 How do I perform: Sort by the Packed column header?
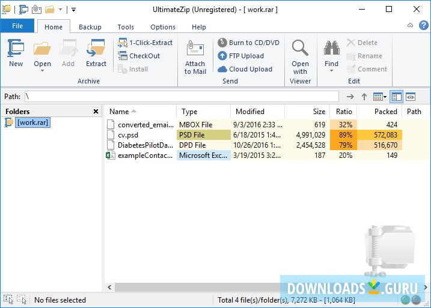(379, 112)
